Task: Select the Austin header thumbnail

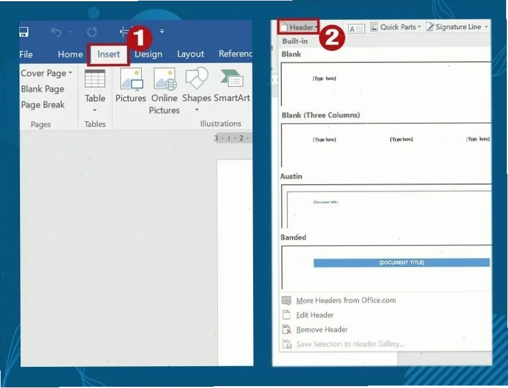Action: click(x=386, y=206)
